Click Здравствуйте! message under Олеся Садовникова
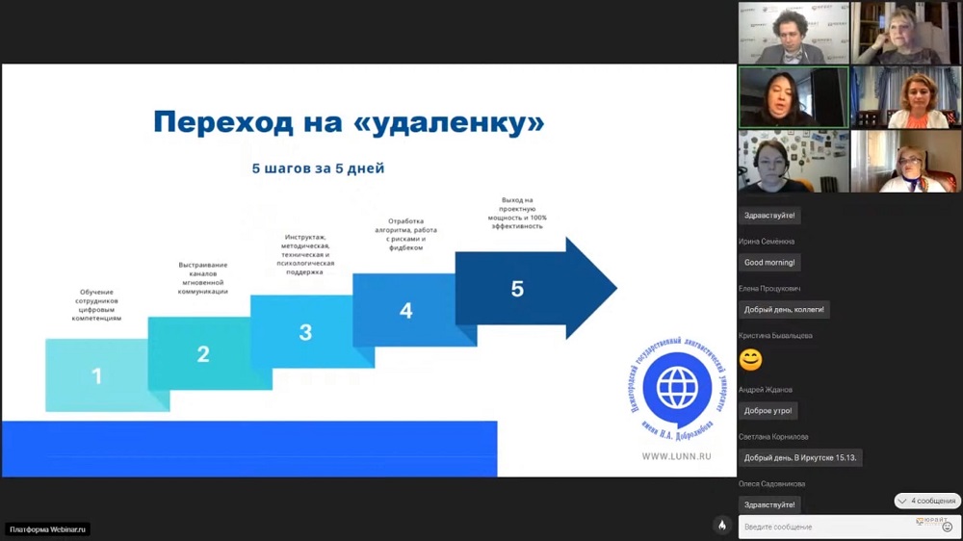The image size is (963, 541). click(x=769, y=504)
